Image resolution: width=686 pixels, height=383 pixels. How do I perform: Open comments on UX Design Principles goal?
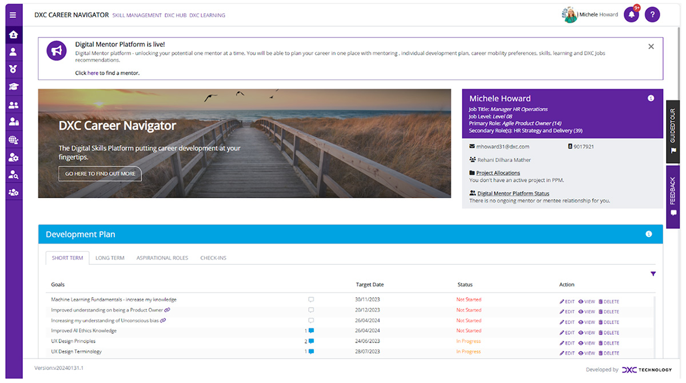click(x=311, y=341)
